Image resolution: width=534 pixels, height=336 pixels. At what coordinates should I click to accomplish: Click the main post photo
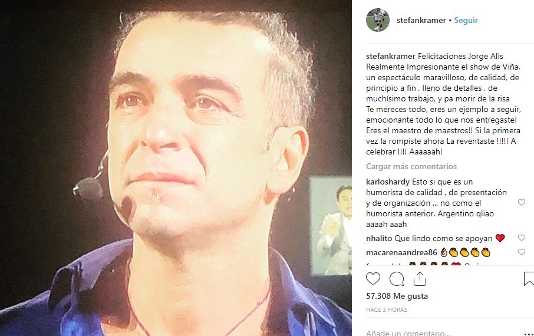(x=176, y=168)
